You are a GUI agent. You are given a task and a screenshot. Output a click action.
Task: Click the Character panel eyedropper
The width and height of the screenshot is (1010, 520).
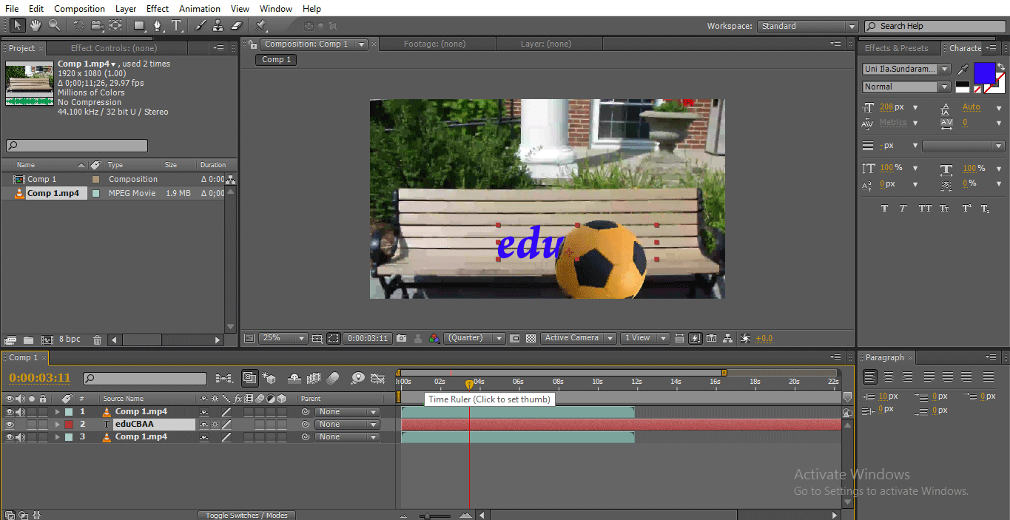pos(963,70)
